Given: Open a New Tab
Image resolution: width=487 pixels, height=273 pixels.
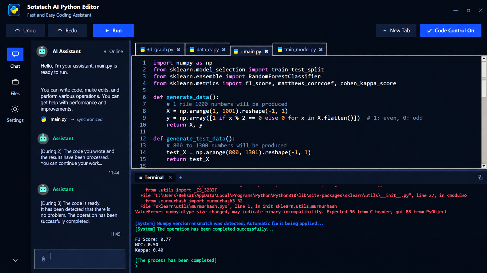Looking at the screenshot, I should tap(396, 30).
